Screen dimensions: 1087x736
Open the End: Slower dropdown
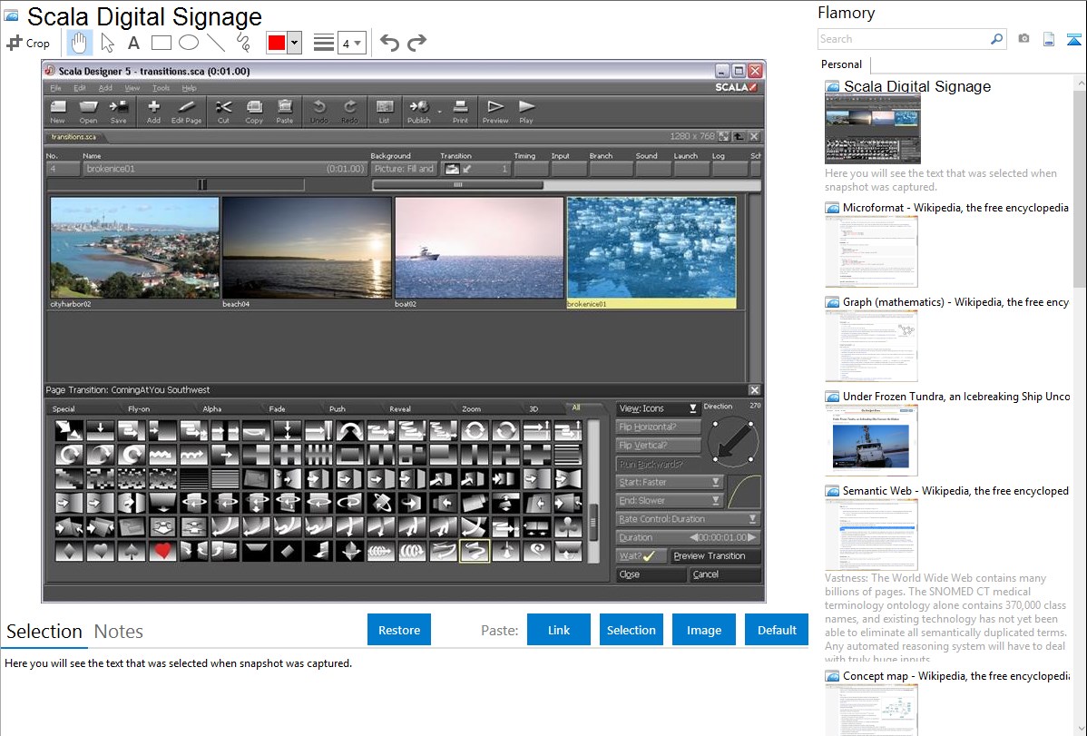pos(670,500)
